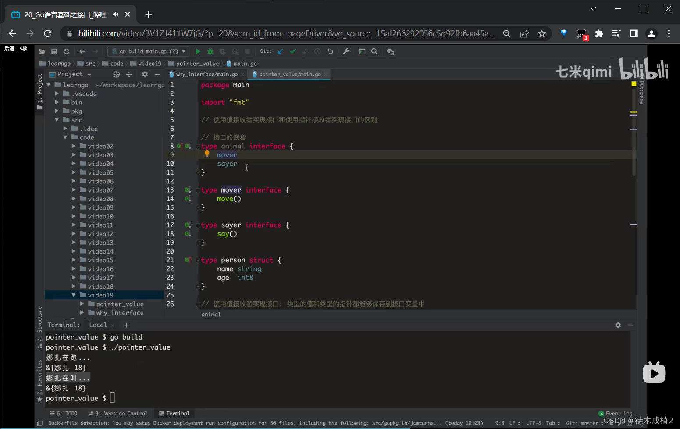This screenshot has height=429, width=680.
Task: Click the Run with Coverage icon
Action: pos(223,51)
